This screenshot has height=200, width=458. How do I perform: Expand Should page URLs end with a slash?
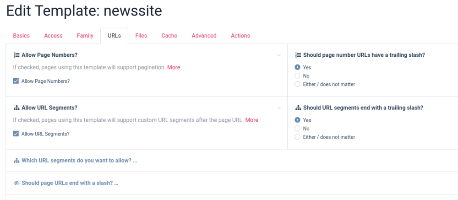pos(70,183)
